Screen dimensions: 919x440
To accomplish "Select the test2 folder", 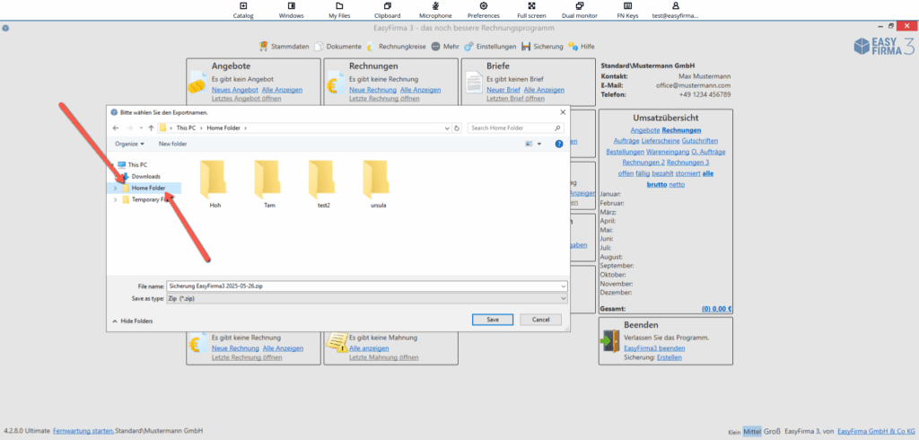I will tap(323, 183).
